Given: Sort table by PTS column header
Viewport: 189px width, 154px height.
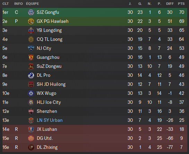Looking at the screenshot, I should click(x=181, y=4).
